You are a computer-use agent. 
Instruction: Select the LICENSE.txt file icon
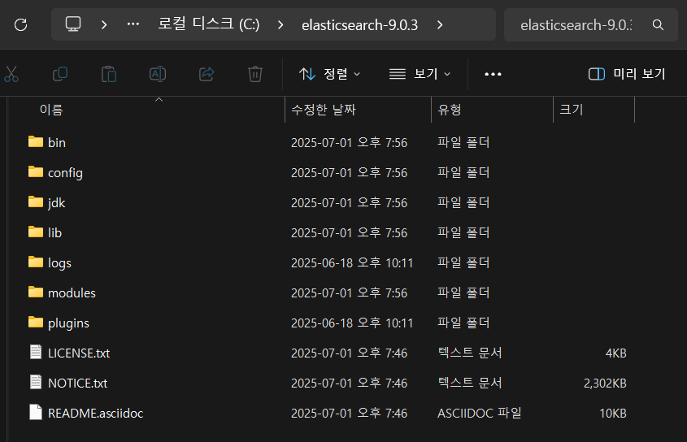(36, 352)
